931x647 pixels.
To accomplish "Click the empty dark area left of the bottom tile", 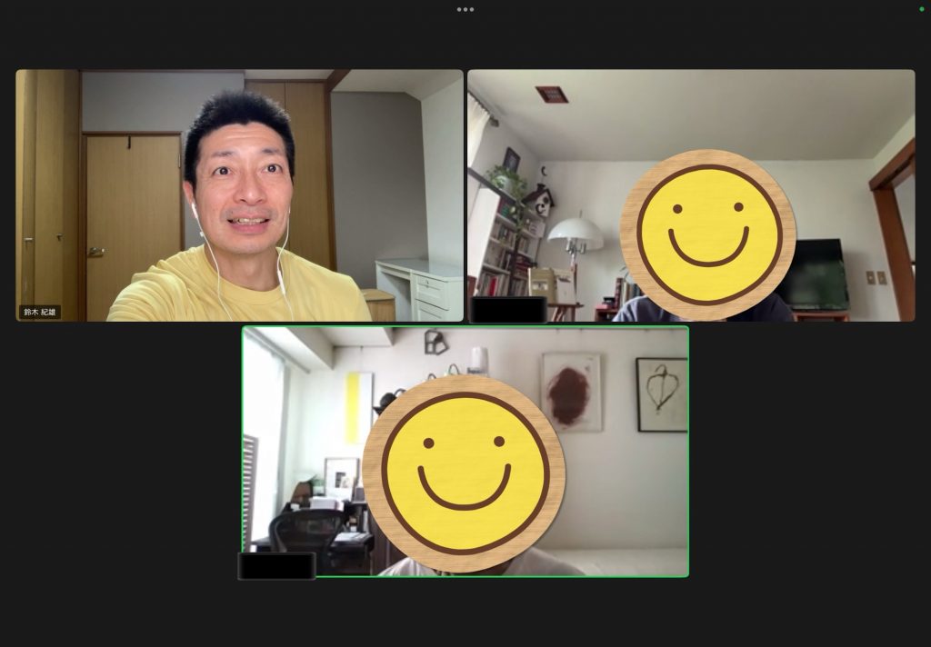I will (x=118, y=454).
